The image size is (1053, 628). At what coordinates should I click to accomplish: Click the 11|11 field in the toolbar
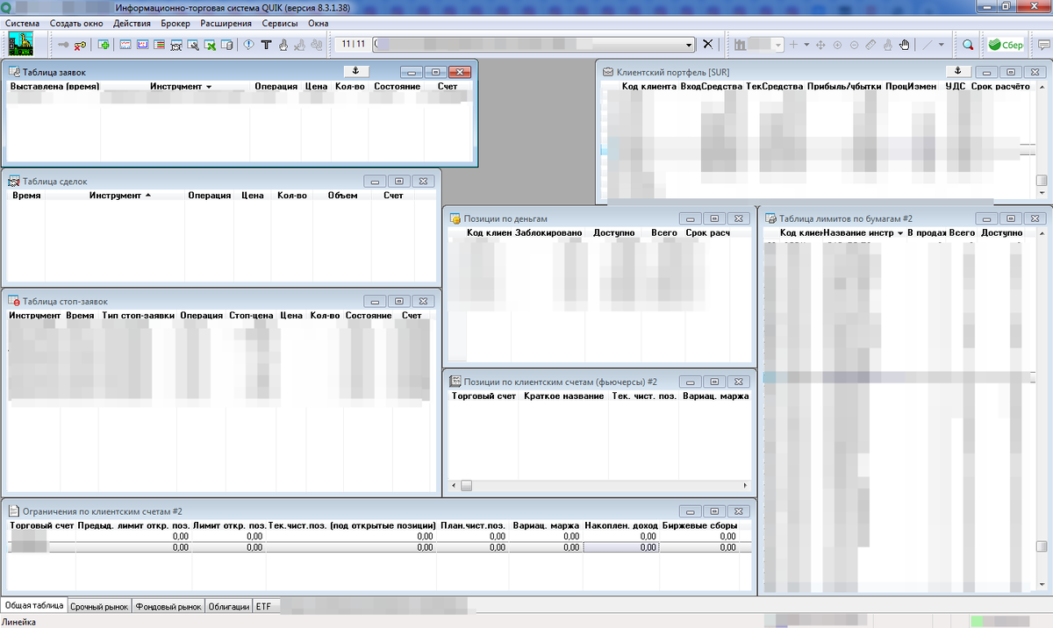coord(354,44)
